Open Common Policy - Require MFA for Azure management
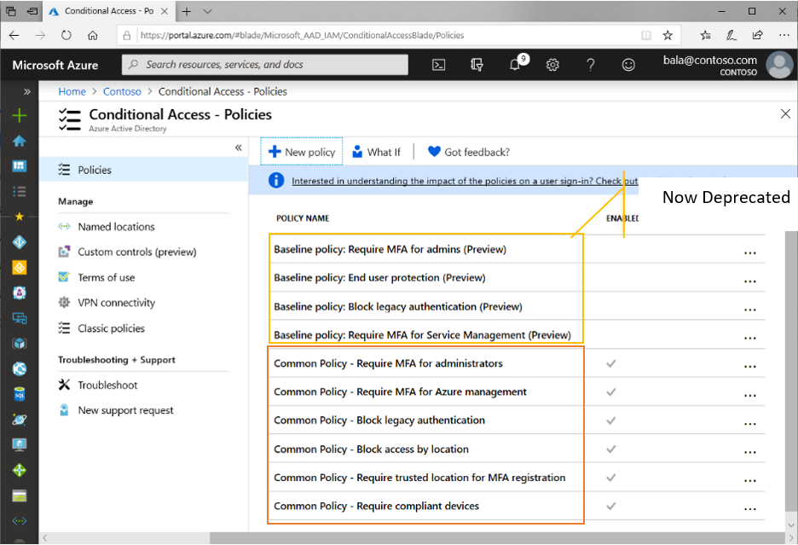The width and height of the screenshot is (798, 545). click(400, 392)
